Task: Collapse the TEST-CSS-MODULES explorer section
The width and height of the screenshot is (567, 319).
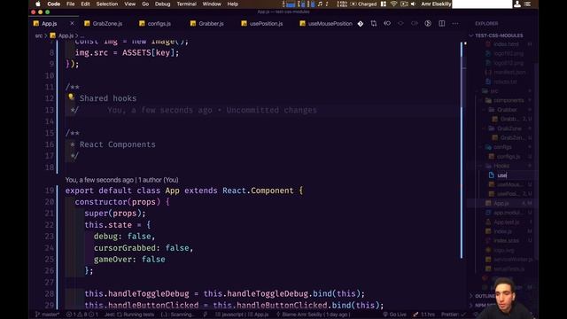Action: [498, 35]
